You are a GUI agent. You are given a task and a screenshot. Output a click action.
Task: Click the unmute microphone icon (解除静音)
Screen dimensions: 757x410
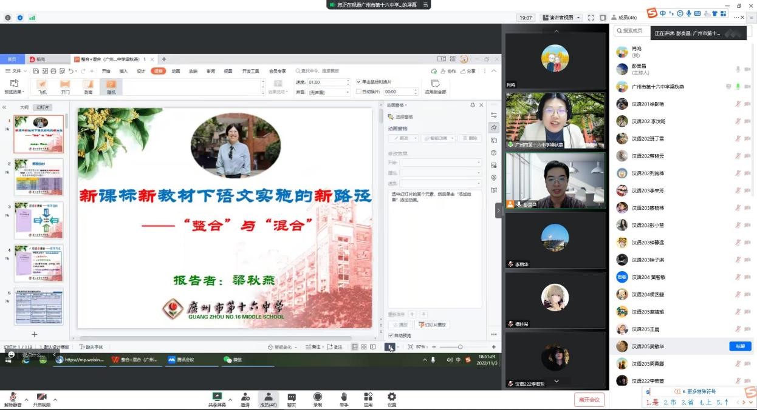tap(13, 397)
